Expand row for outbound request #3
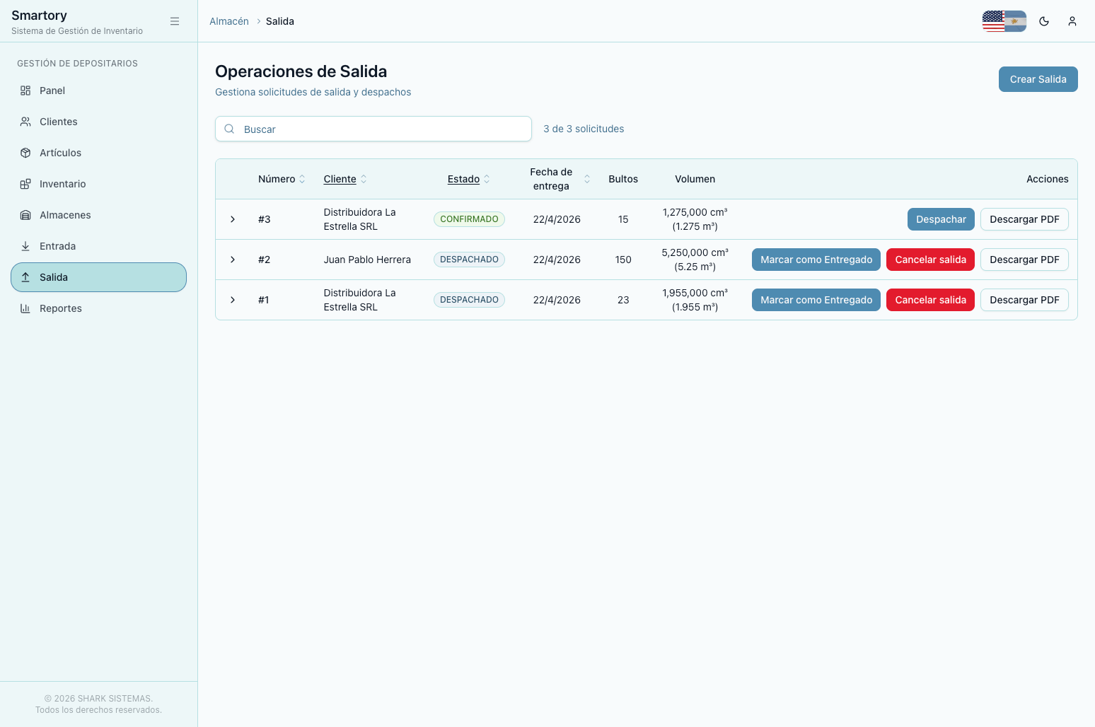 233,219
